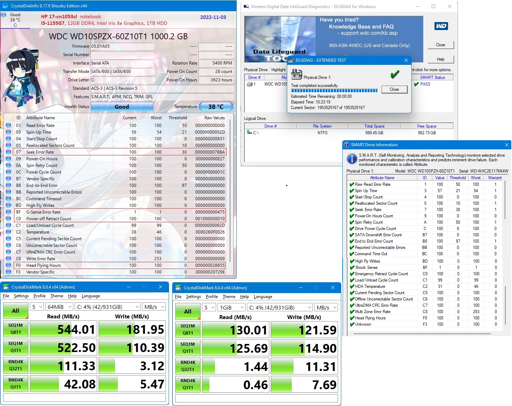
Task: Open drive dropdown in the 64MiB CrystalDiskMark window
Action: [108, 307]
